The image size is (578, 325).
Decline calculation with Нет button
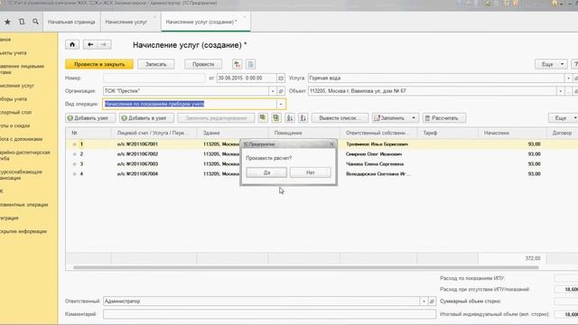[x=310, y=172]
